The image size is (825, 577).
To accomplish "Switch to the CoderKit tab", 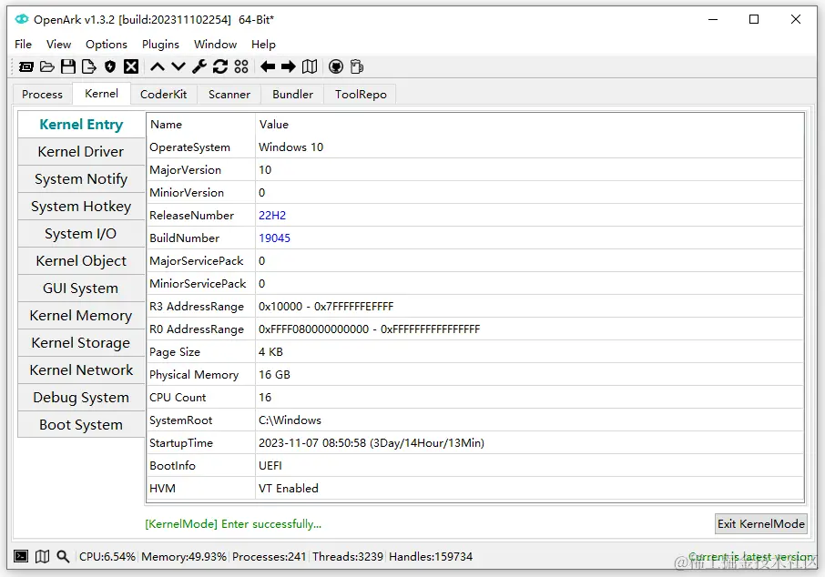I will click(x=164, y=94).
